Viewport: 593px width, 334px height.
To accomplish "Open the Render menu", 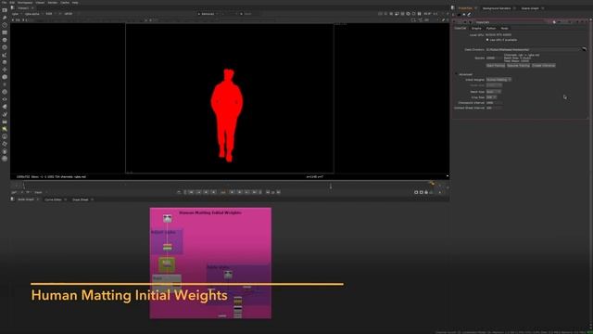I will pos(53,2).
